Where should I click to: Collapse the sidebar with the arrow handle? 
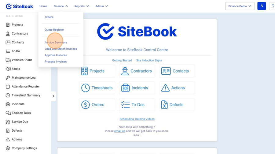[x=53, y=96]
